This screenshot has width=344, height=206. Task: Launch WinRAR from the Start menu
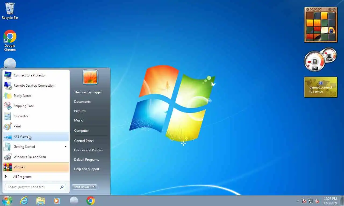[x=36, y=167]
